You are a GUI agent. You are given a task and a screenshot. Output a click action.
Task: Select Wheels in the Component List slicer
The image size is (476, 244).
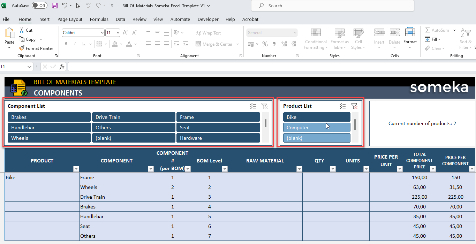pyautogui.click(x=49, y=138)
